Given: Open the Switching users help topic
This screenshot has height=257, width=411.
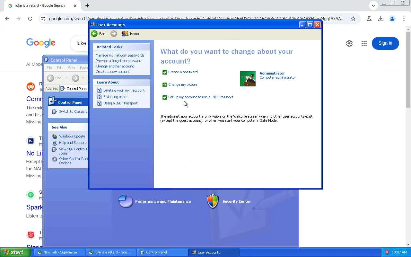Looking at the screenshot, I should pyautogui.click(x=115, y=97).
